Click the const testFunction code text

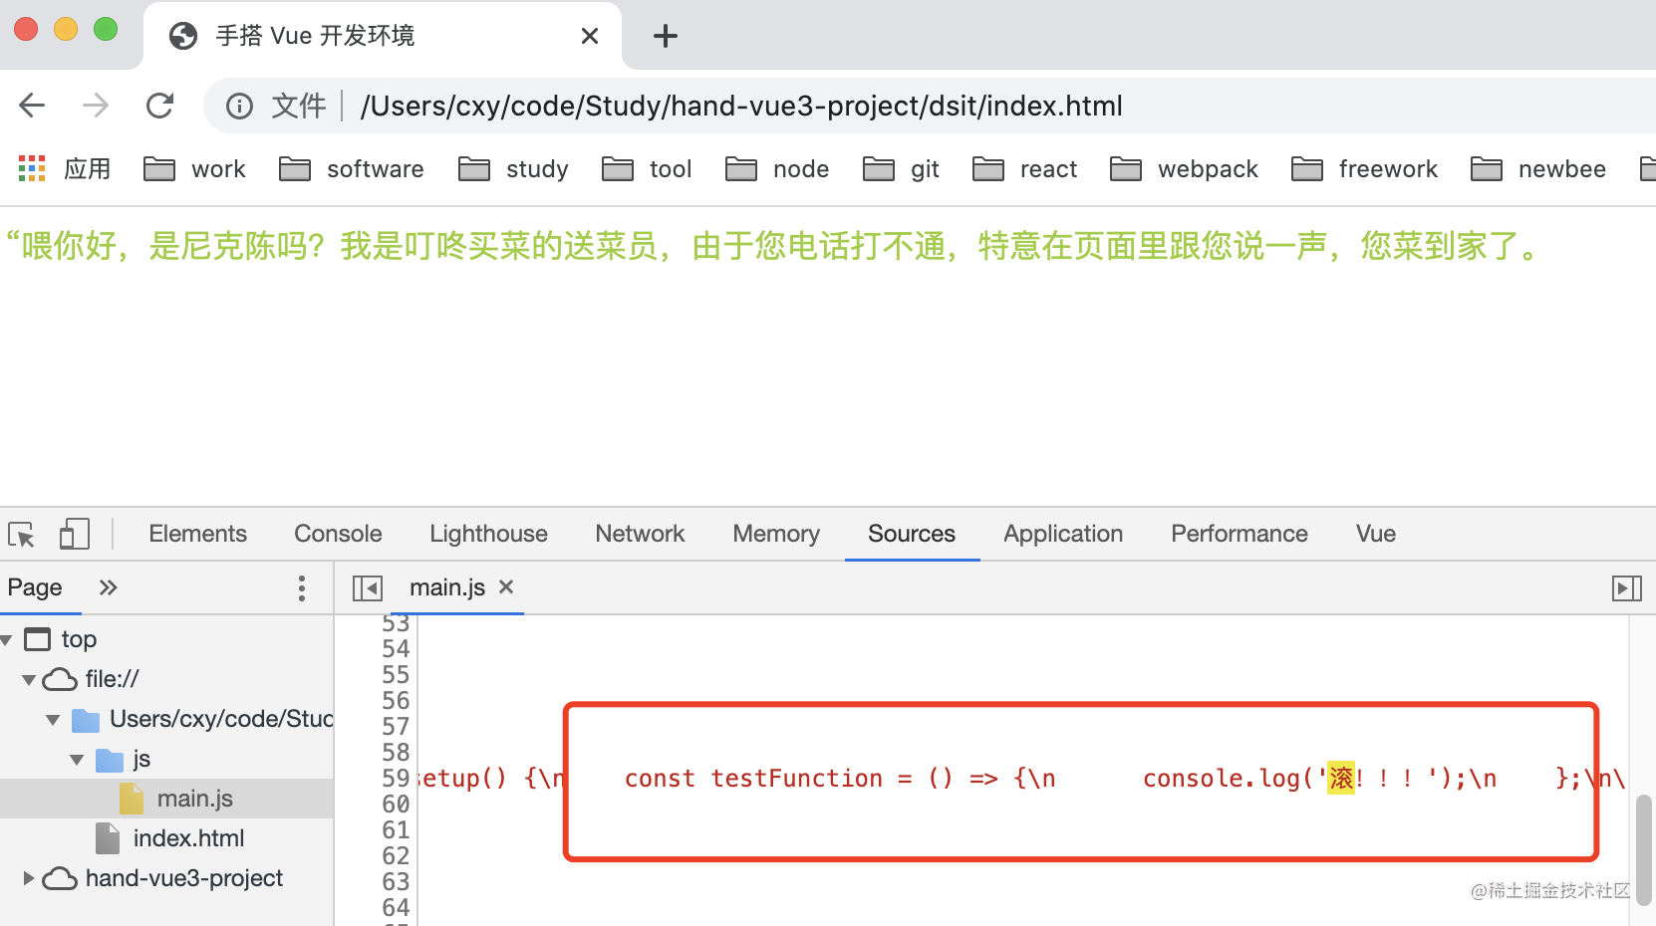(x=753, y=778)
